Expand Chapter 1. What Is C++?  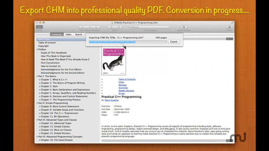(40, 80)
